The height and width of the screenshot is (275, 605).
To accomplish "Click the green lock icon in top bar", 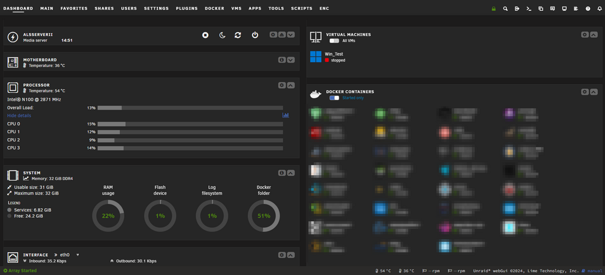I will pos(494,8).
